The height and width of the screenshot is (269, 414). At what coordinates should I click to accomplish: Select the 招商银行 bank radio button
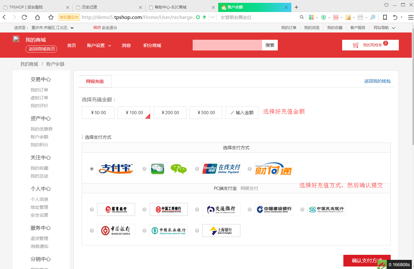click(92, 209)
